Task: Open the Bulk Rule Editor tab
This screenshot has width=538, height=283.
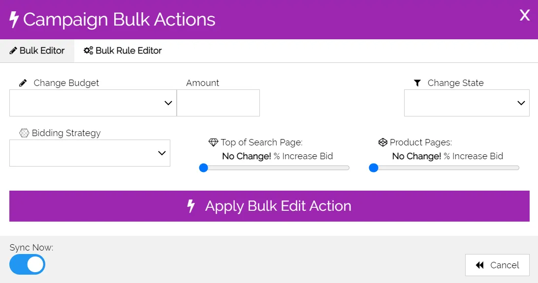Action: [123, 51]
